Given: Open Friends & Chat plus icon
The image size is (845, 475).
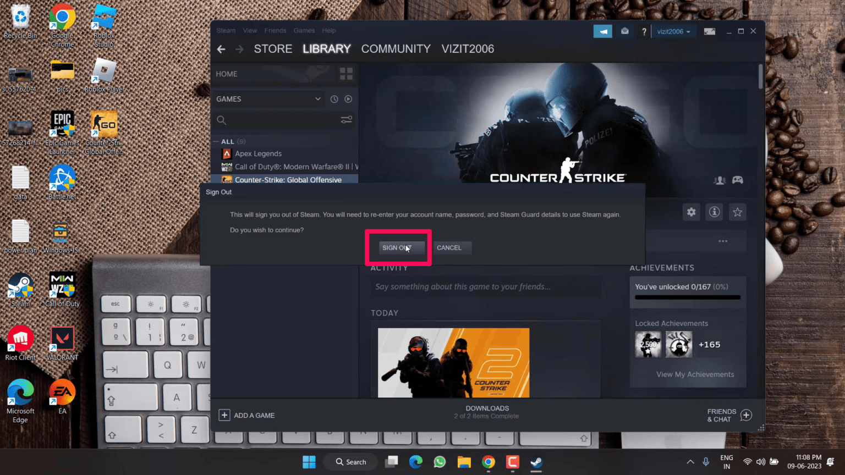Looking at the screenshot, I should pyautogui.click(x=746, y=415).
